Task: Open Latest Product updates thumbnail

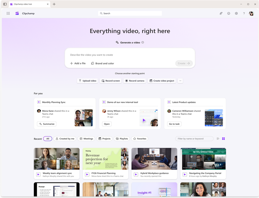Action: coord(214,118)
